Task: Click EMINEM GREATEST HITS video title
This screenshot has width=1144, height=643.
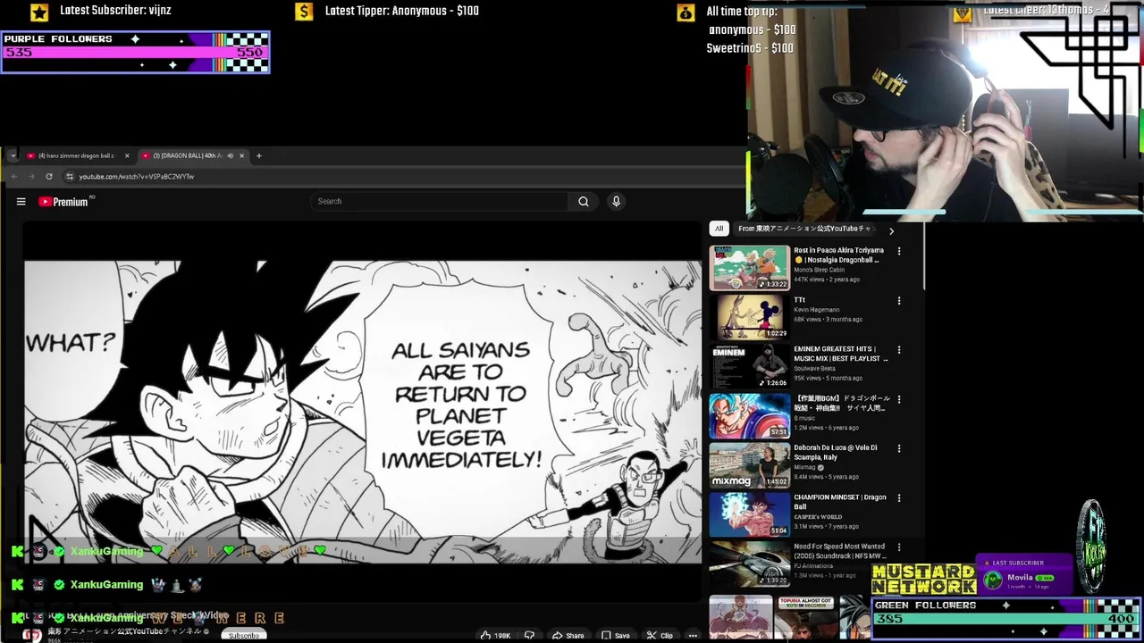Action: [841, 354]
